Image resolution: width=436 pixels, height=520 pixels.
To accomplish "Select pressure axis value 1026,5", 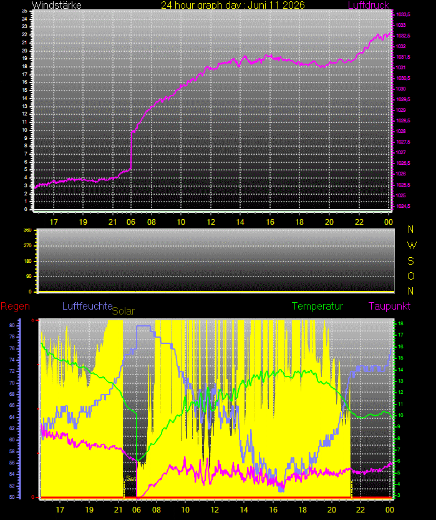I will click(x=403, y=163).
